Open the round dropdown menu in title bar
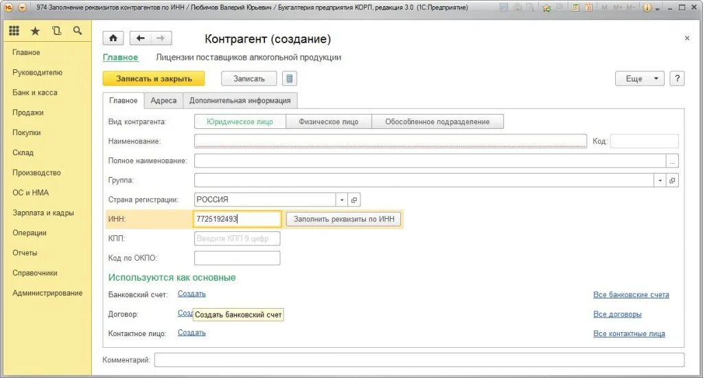The height and width of the screenshot is (378, 703). tap(23, 8)
